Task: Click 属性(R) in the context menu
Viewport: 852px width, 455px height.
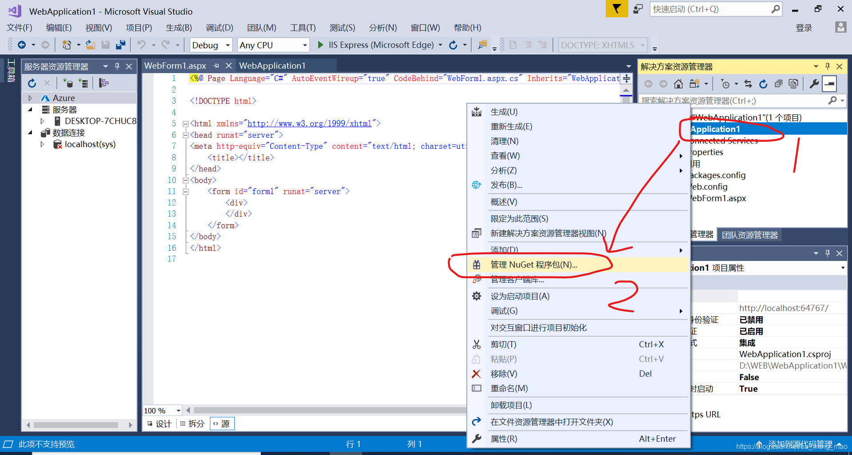Action: [578, 439]
